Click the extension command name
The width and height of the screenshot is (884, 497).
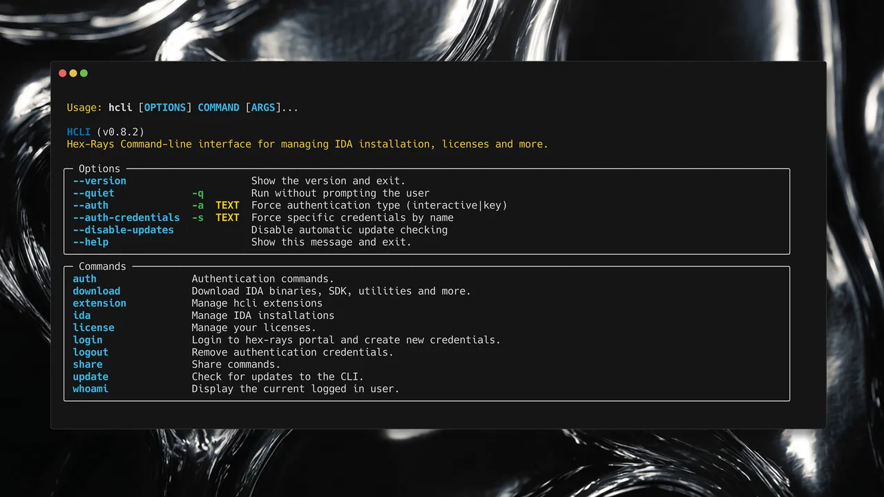(99, 303)
